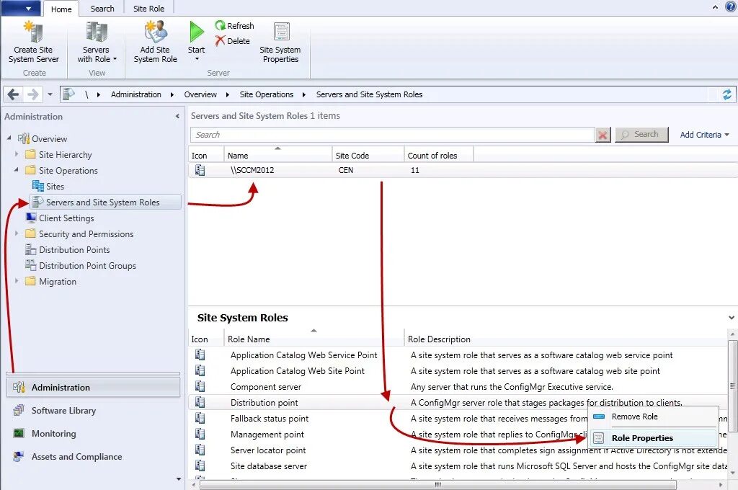Click Overview in the breadcrumb

[200, 94]
